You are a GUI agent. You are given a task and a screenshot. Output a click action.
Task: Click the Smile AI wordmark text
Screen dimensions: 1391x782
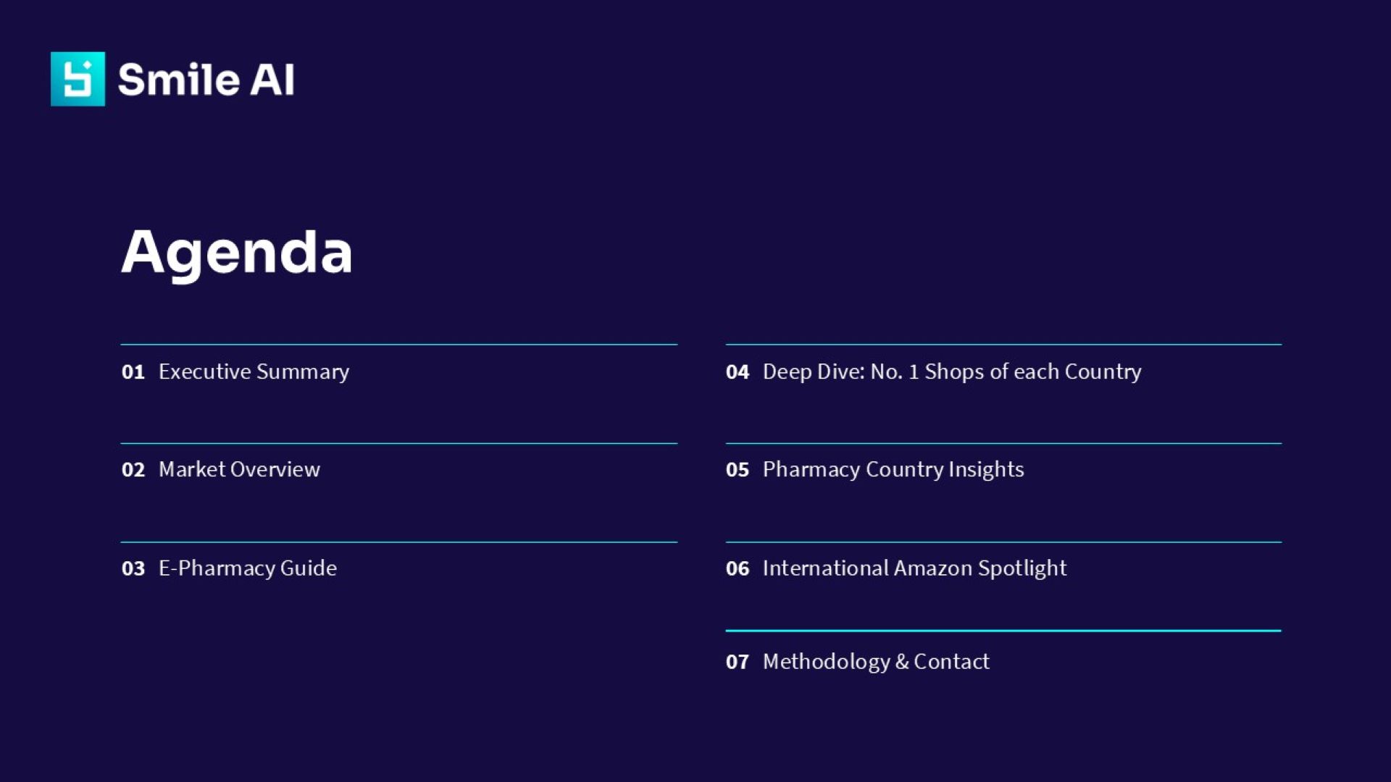pyautogui.click(x=206, y=80)
